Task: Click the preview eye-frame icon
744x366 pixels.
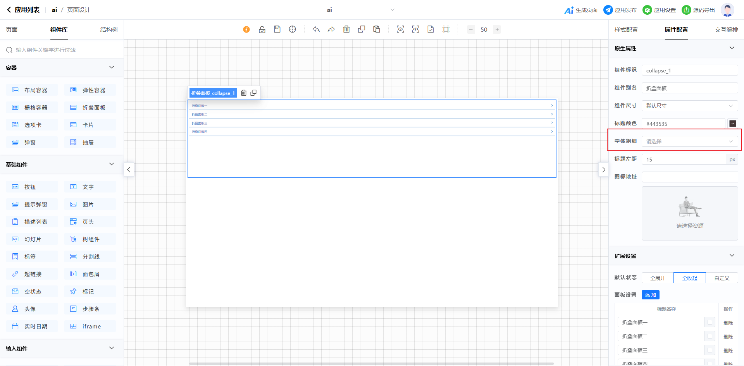Action: tap(400, 29)
